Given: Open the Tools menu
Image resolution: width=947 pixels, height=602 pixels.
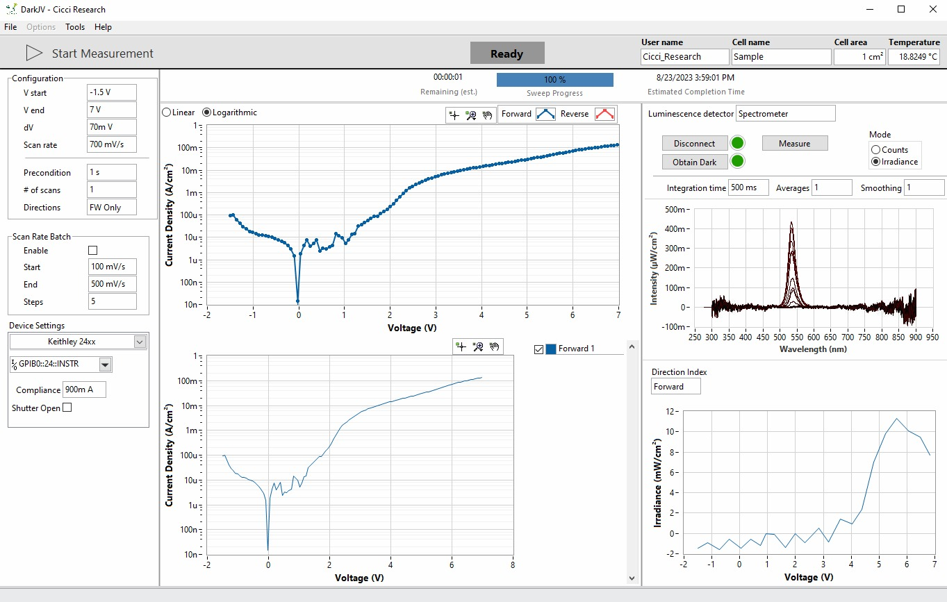Looking at the screenshot, I should click(75, 27).
